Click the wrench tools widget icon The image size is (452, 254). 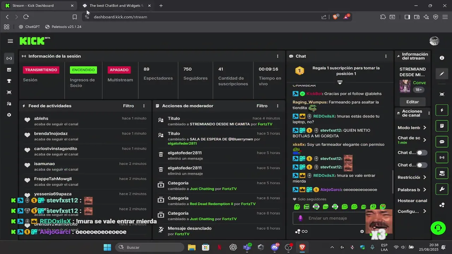point(442,189)
